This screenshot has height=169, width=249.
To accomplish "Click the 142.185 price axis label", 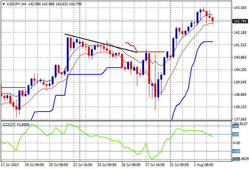I will tap(240, 33).
